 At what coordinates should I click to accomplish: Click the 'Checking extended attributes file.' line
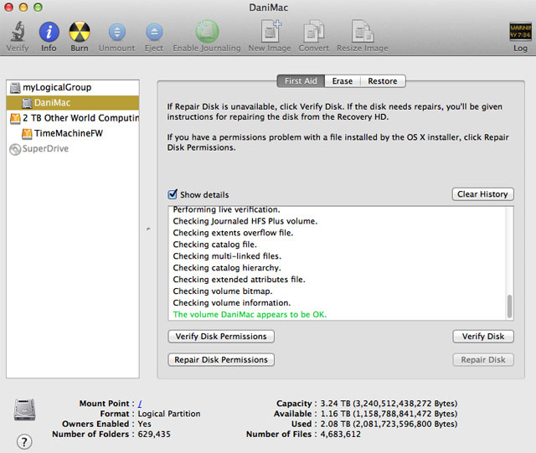(239, 280)
